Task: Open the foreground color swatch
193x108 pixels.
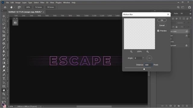Action: point(3,105)
